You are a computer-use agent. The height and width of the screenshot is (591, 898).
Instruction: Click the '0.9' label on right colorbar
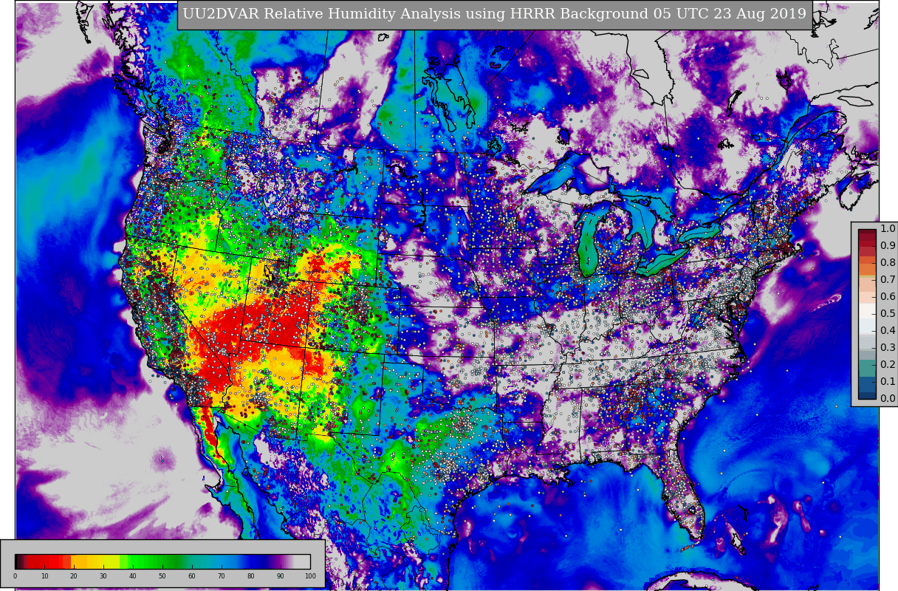tap(888, 246)
